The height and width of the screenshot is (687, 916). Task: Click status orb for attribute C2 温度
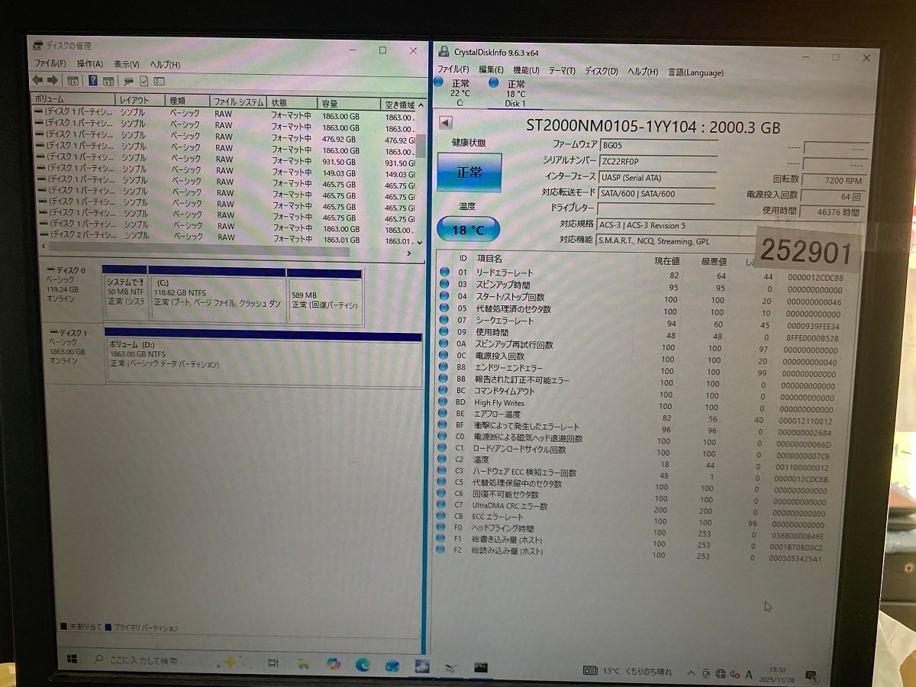pos(443,460)
